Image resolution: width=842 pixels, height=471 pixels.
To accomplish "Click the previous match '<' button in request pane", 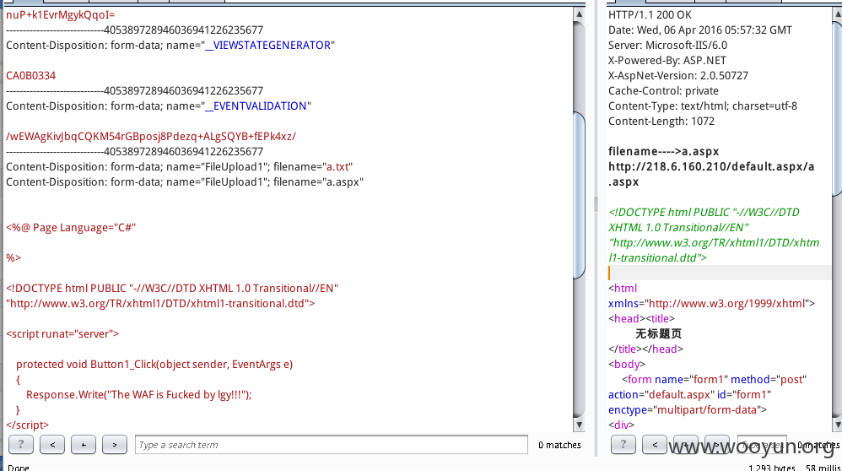I will click(52, 445).
